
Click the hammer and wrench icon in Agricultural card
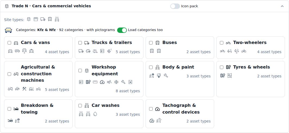[x=24, y=89]
